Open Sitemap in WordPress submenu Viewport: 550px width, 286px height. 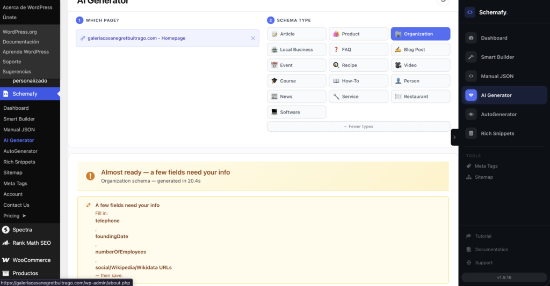(x=13, y=172)
